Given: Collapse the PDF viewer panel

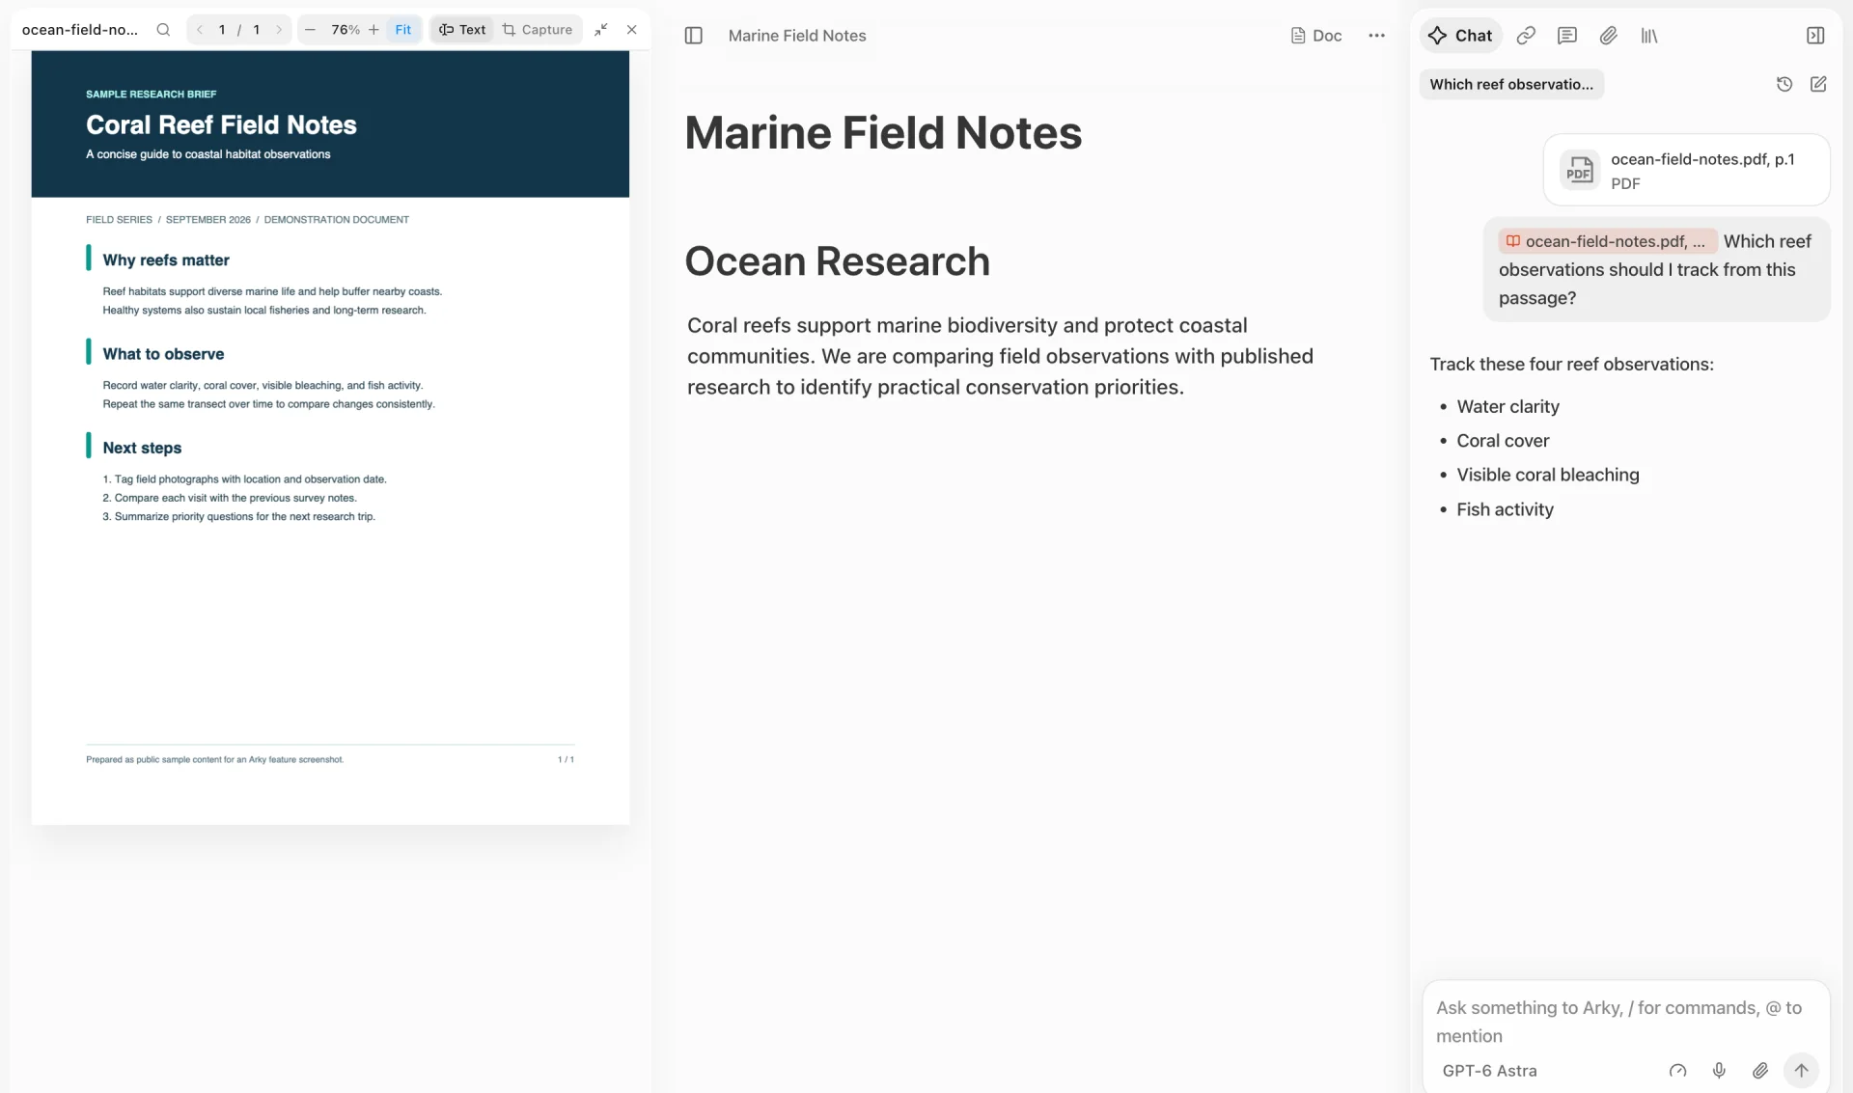Looking at the screenshot, I should point(600,30).
